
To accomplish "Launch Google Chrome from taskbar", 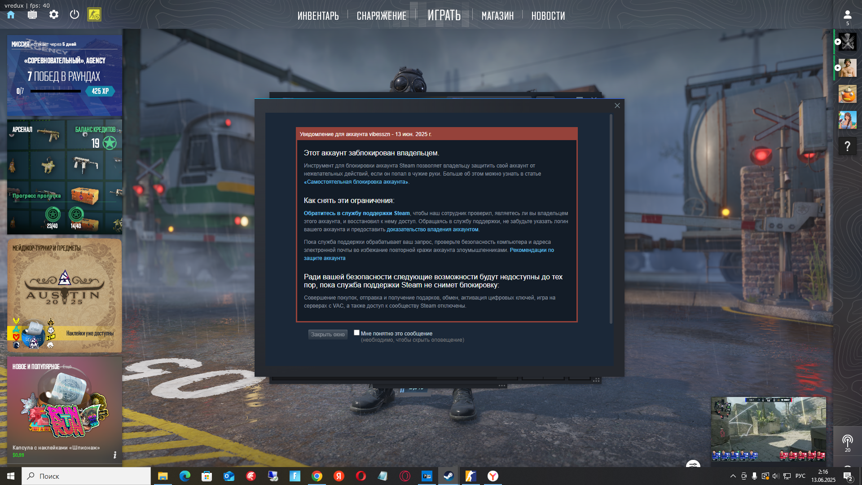I will tap(317, 476).
